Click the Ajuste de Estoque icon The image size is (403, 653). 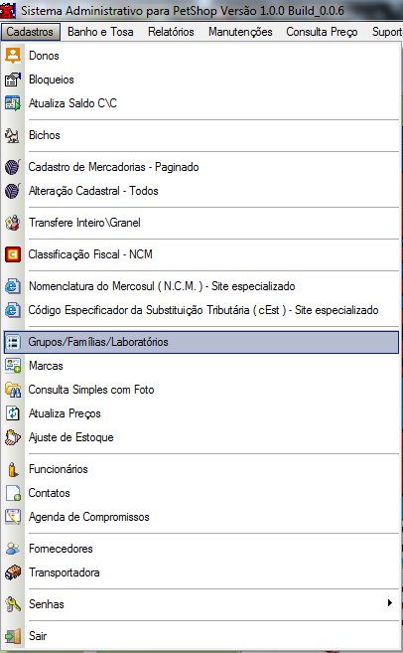pos(13,437)
